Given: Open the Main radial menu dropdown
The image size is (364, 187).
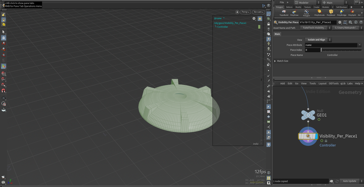Looking at the screenshot, I should point(335,3).
